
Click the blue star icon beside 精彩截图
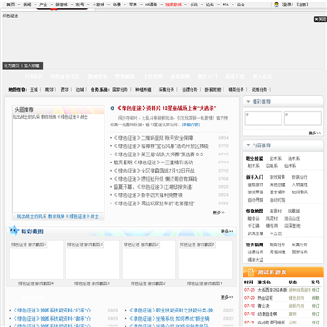point(14,231)
